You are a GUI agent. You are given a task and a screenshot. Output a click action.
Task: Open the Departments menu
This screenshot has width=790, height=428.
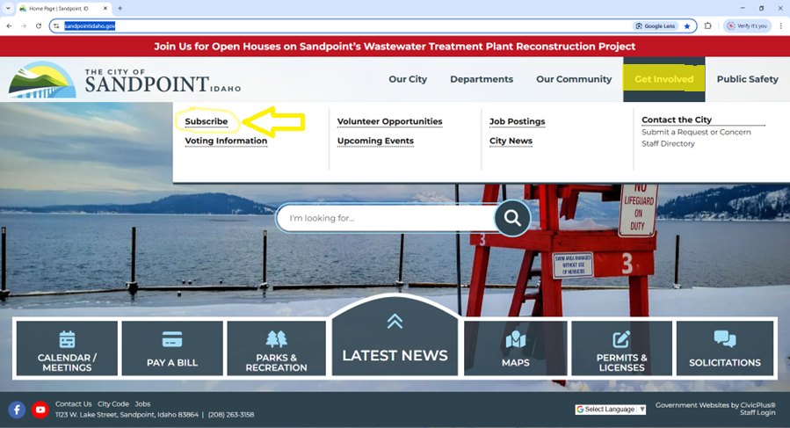pyautogui.click(x=482, y=79)
